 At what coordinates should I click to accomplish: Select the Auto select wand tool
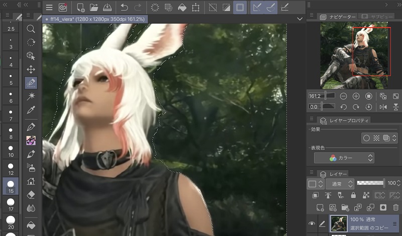(31, 96)
